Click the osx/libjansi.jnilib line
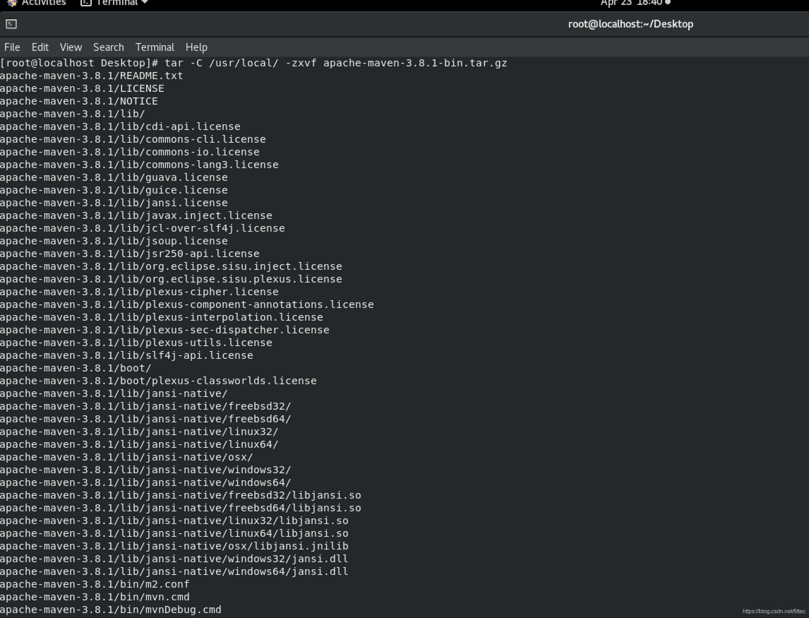809x618 pixels. pyautogui.click(x=174, y=546)
